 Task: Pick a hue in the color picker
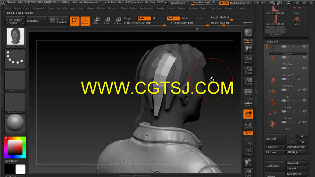(15, 147)
